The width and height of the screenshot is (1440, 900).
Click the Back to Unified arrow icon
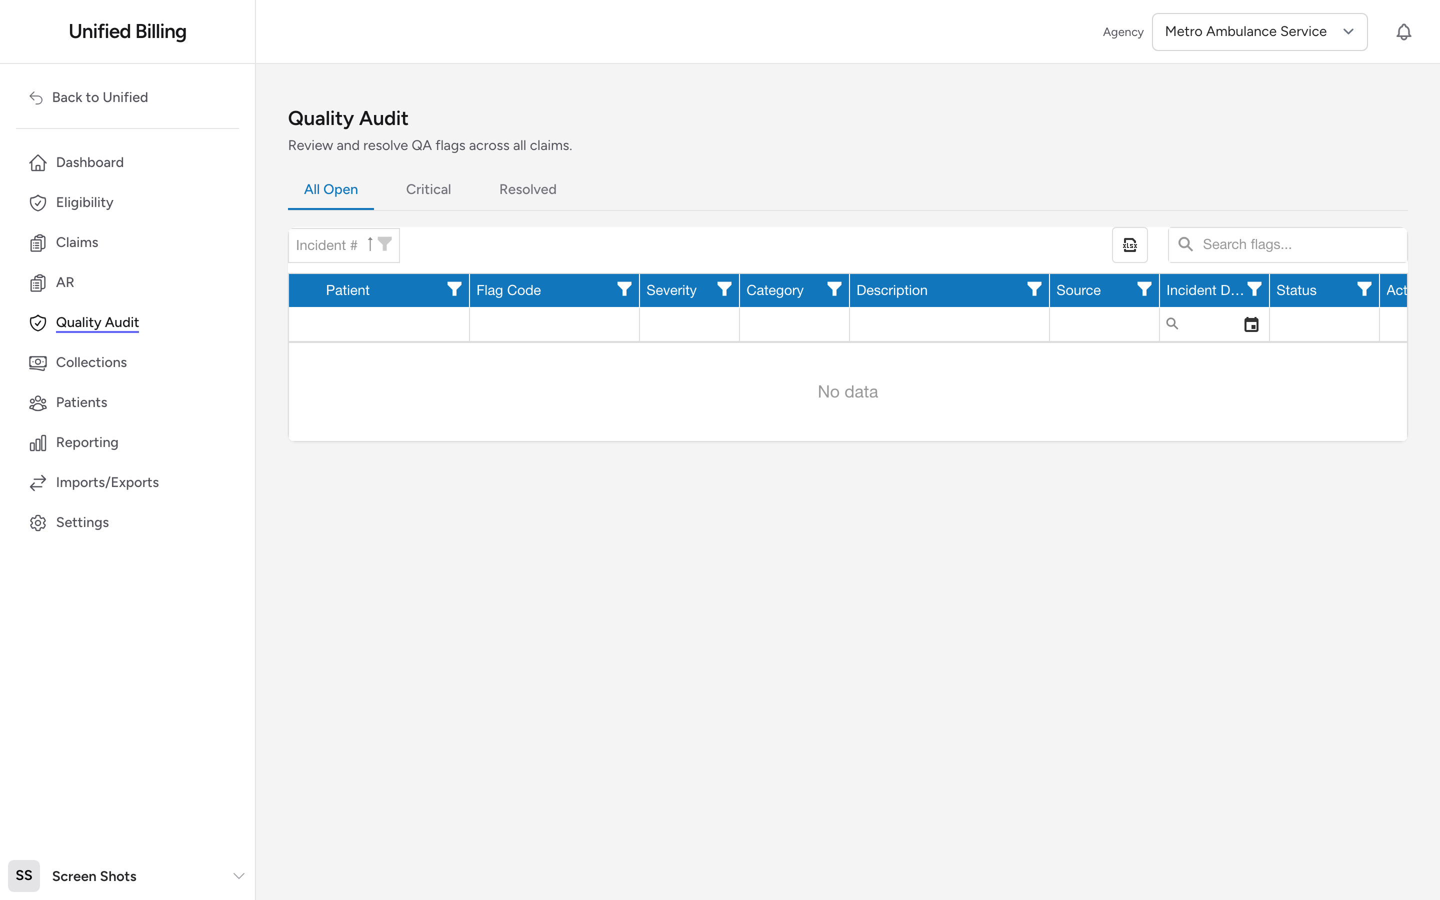click(x=36, y=97)
